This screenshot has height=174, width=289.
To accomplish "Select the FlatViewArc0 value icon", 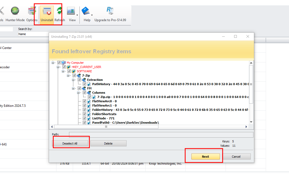I will pos(89,101).
